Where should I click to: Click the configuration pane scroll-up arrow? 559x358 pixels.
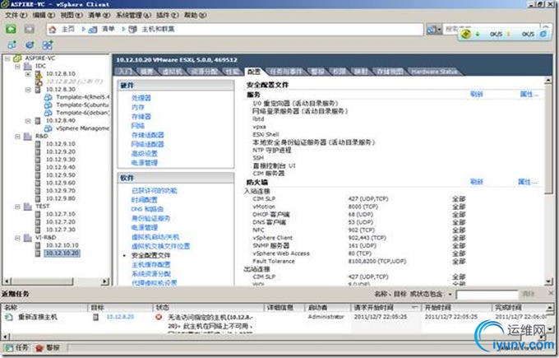(x=548, y=81)
